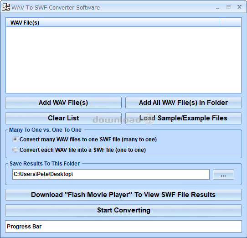Viewport: 247px width, 238px height.
Task: Download Flash Movie Player button
Action: (x=123, y=195)
